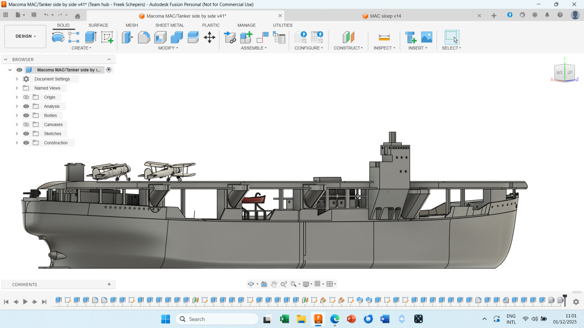
Task: Switch to the SHEET METAL tab
Action: coord(169,26)
